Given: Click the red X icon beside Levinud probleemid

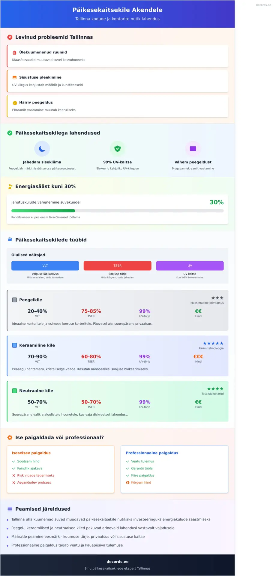Looking at the screenshot, I should point(10,37).
